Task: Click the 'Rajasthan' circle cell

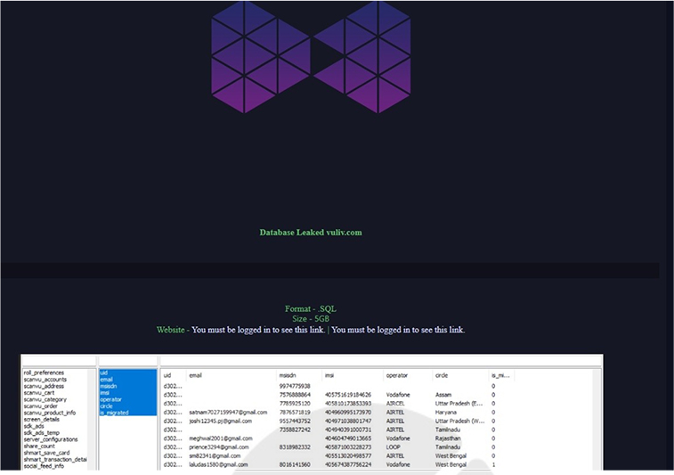Action: point(448,438)
